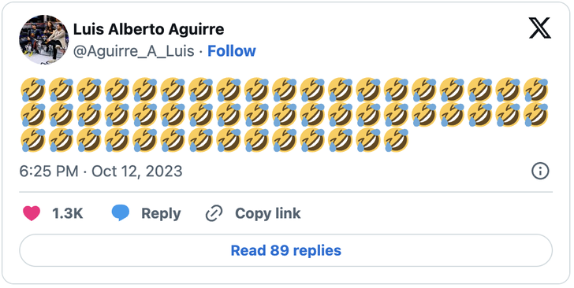Click the last laughing emoji in third row
The width and height of the screenshot is (574, 288).
pyautogui.click(x=396, y=140)
